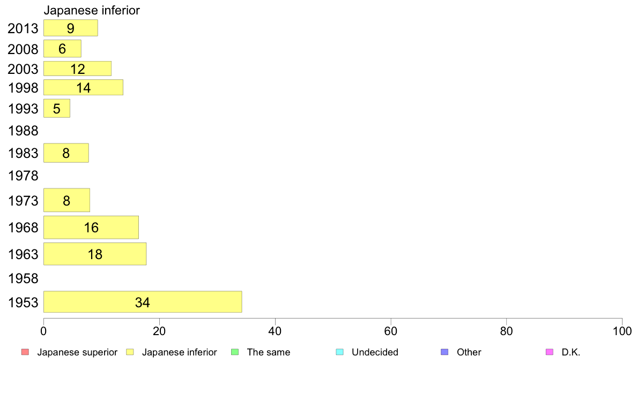Viewport: 637px width, 394px height.
Task: Select the 1963 bar showing 18
Action: (x=95, y=254)
